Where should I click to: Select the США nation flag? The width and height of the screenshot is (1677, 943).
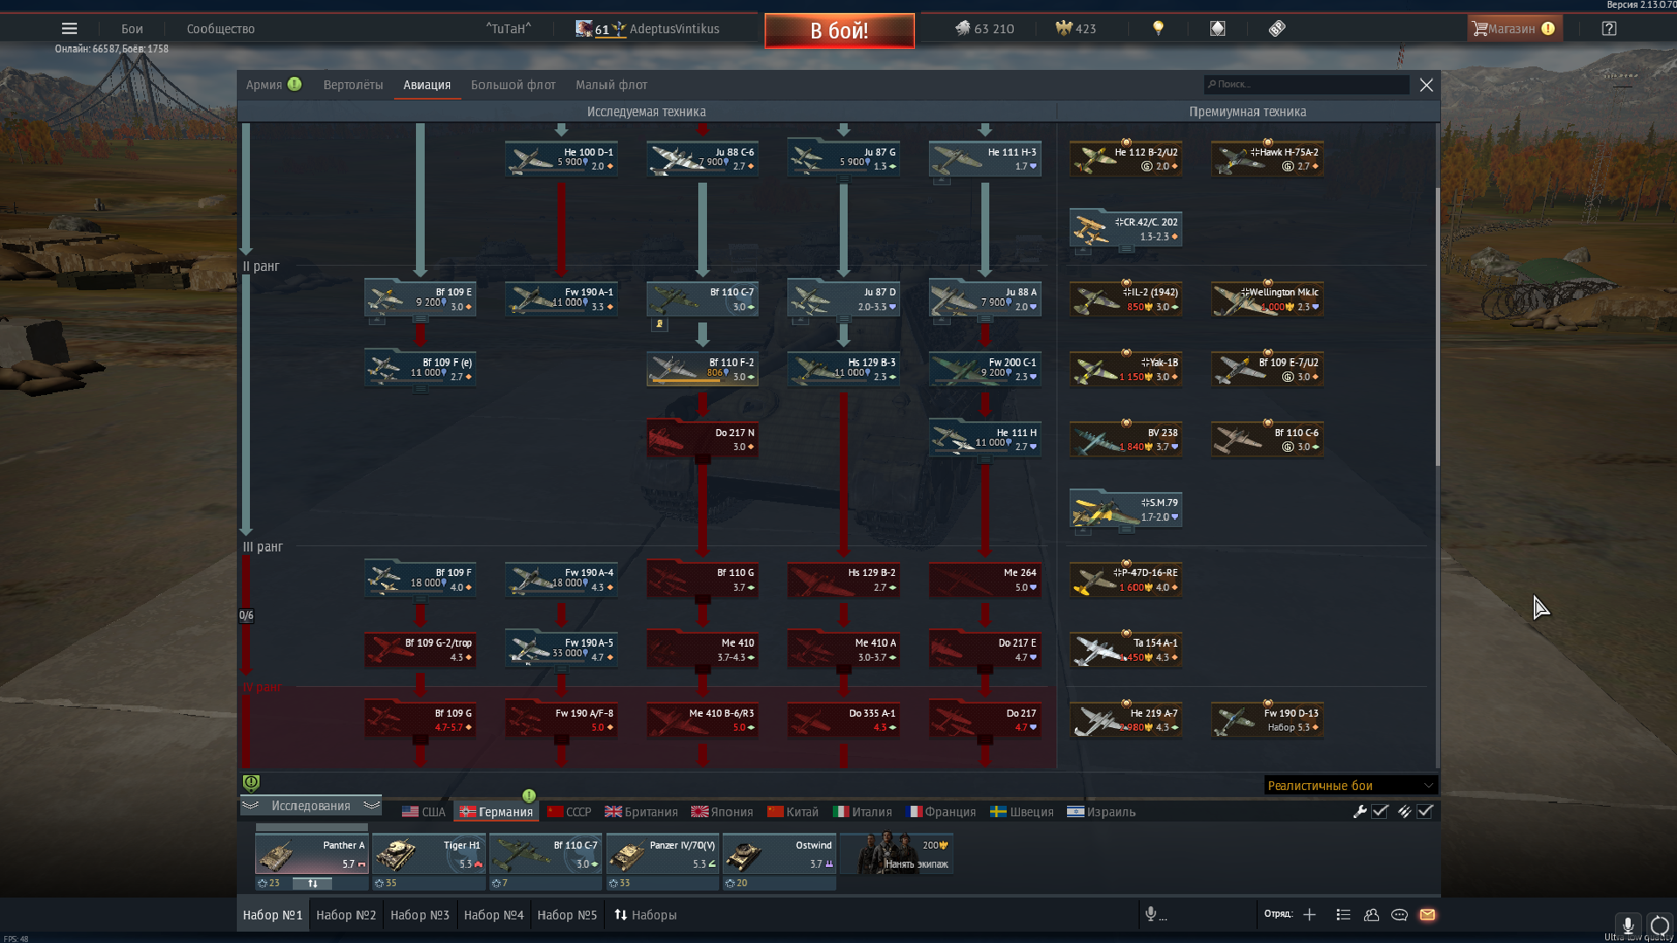pos(424,812)
